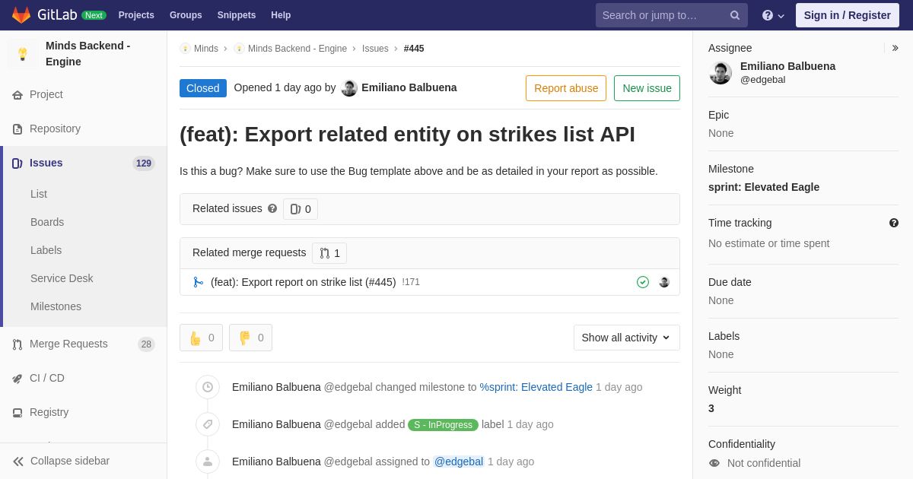Open the Help question mark menu
This screenshot has height=479, width=913.
coord(773,15)
